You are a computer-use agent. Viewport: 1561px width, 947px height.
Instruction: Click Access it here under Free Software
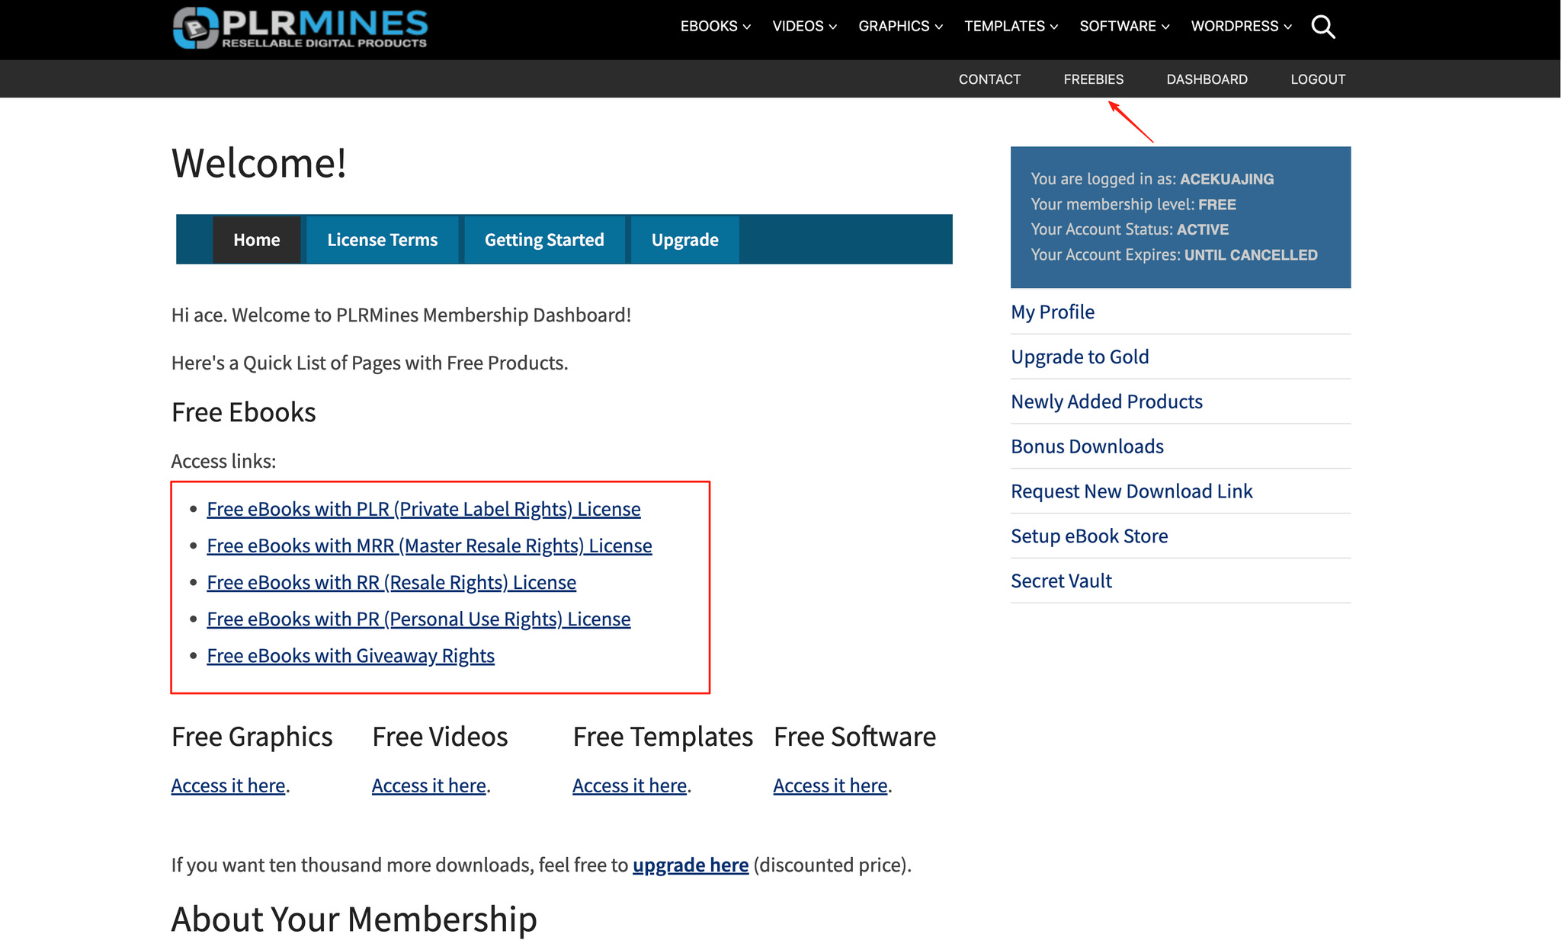click(x=830, y=785)
